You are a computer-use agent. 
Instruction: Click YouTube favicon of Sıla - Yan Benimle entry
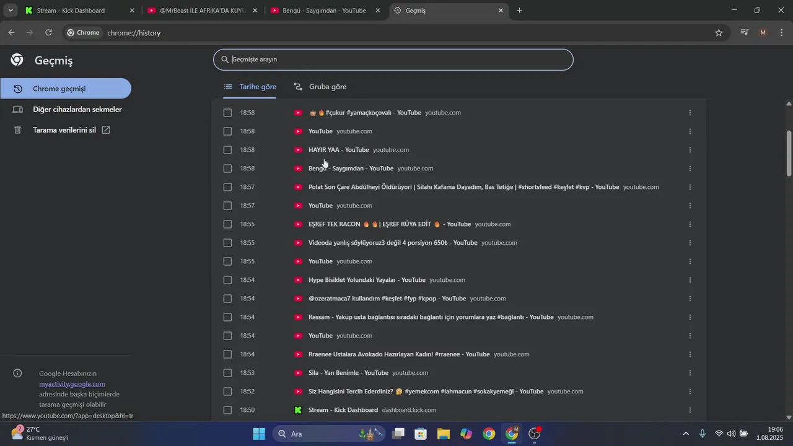[298, 373]
